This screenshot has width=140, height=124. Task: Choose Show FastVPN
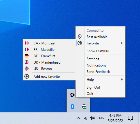tap(101, 51)
